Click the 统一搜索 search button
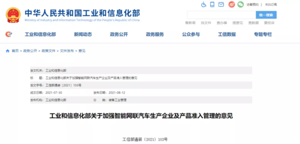300x144 pixels. (266, 15)
